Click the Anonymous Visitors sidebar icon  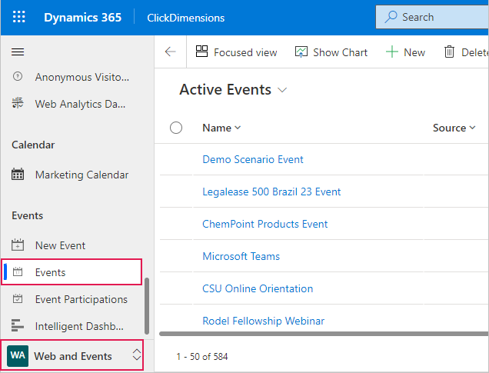point(18,76)
